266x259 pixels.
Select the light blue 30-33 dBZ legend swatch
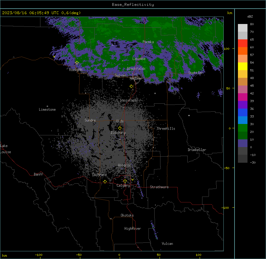[243, 120]
